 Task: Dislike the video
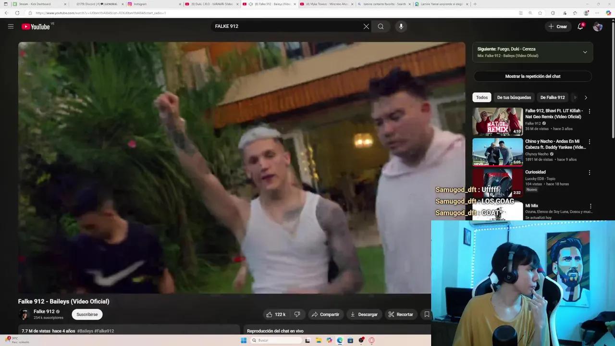[x=297, y=314]
